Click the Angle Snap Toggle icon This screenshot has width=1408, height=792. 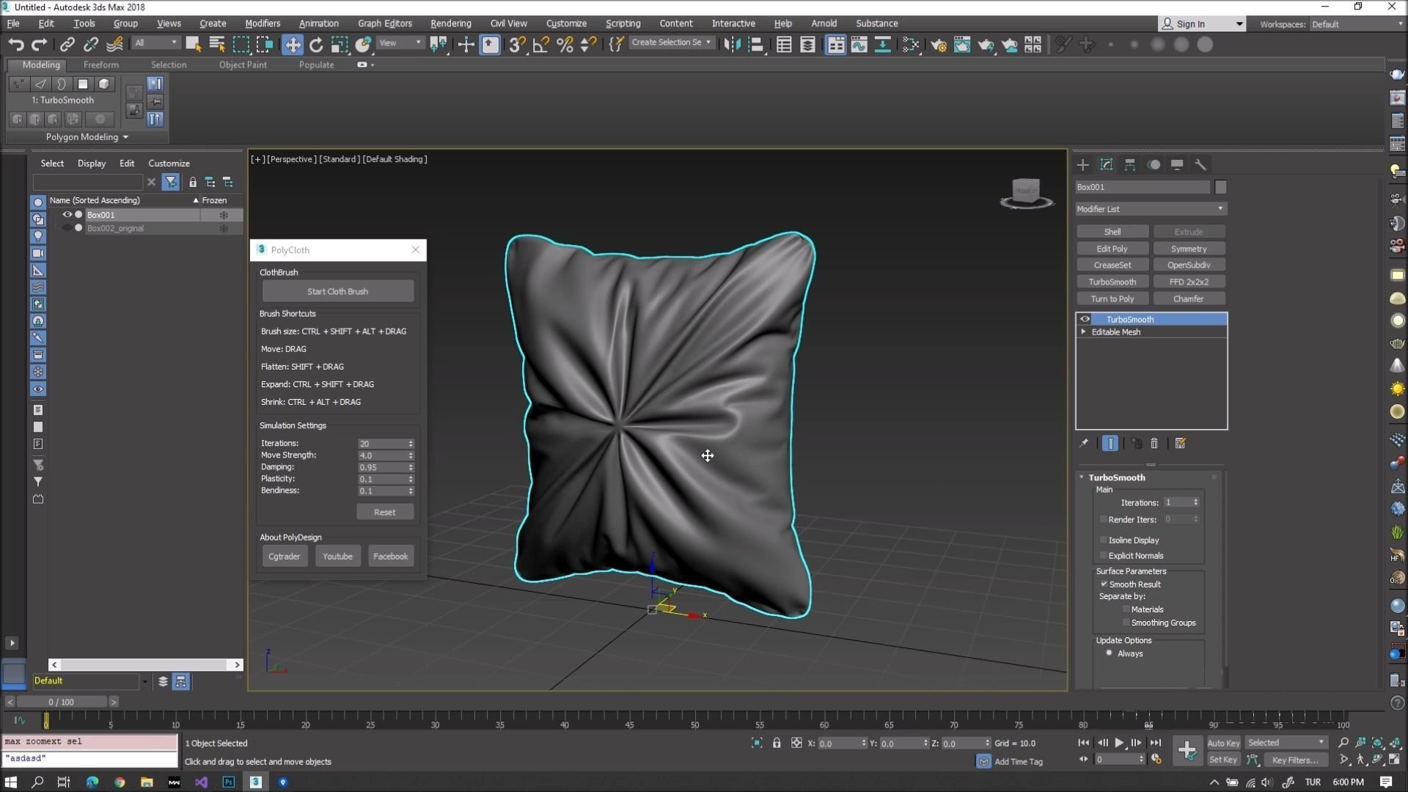(540, 44)
